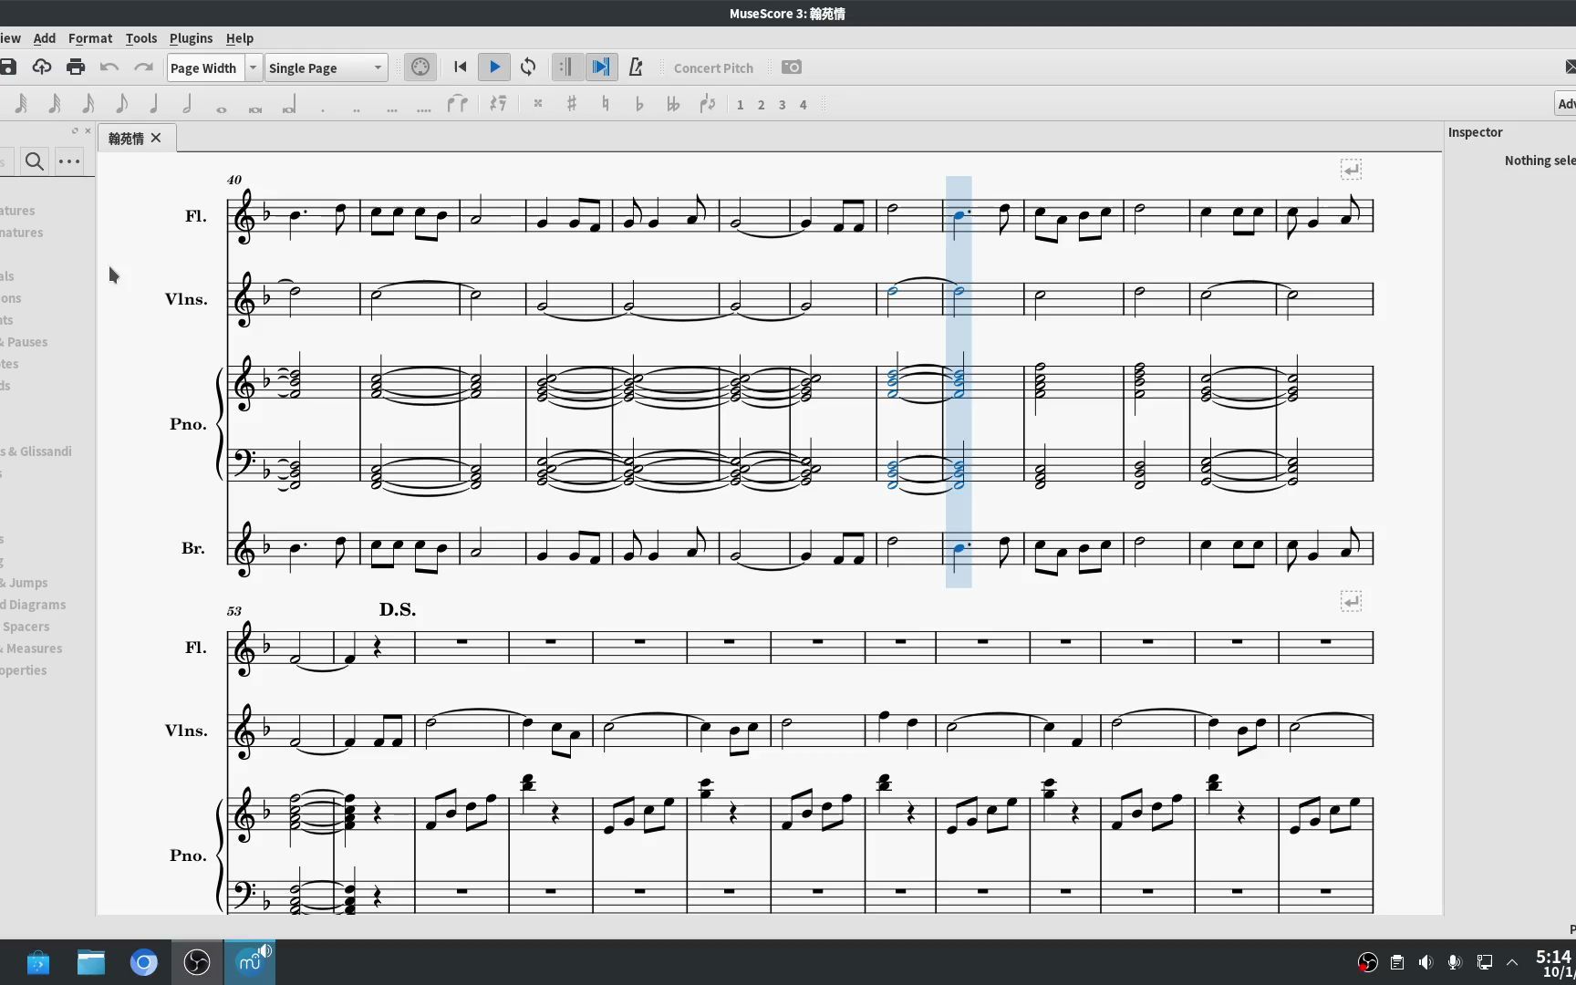Open the Help menu
The width and height of the screenshot is (1576, 985).
(x=240, y=38)
